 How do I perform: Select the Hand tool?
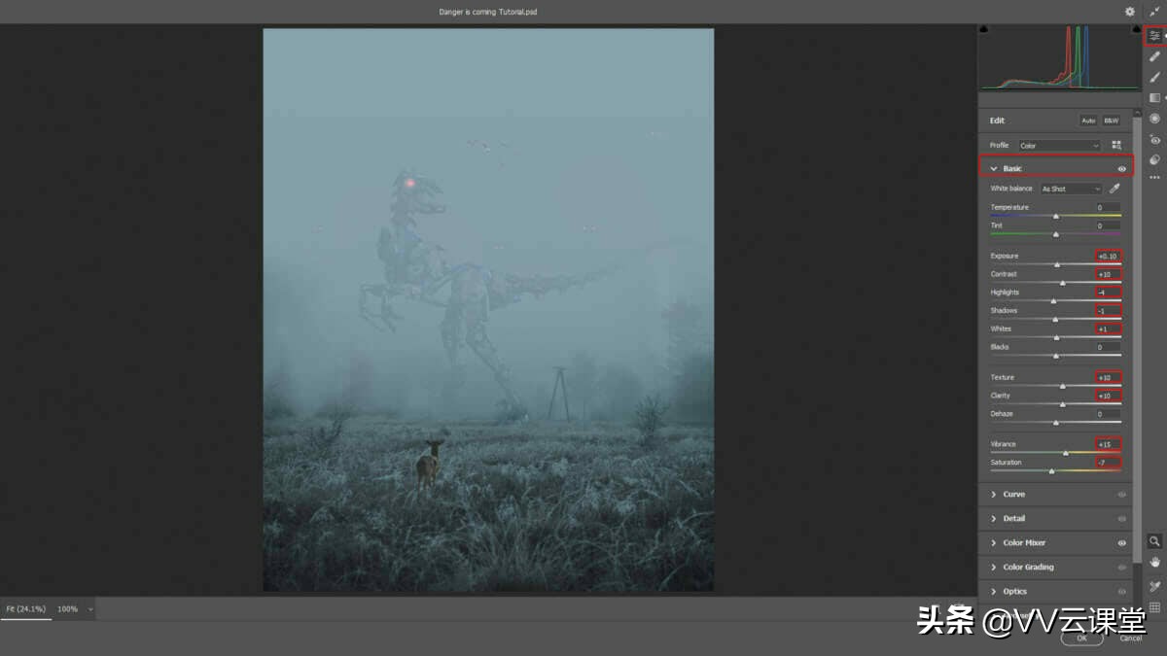tap(1153, 562)
